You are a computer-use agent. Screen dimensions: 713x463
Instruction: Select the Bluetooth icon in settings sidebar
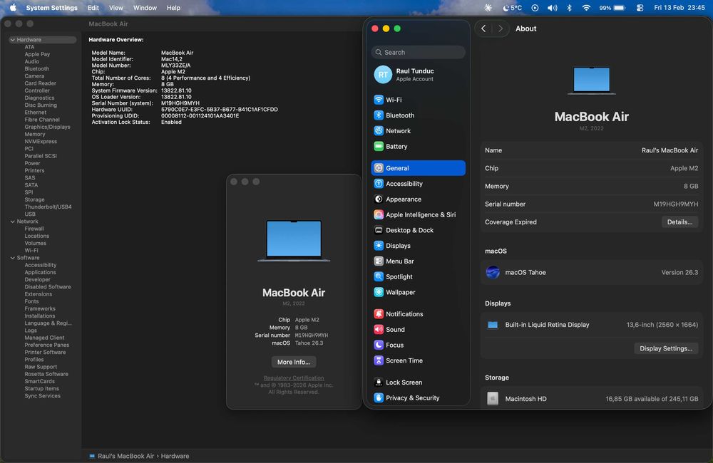coord(379,115)
